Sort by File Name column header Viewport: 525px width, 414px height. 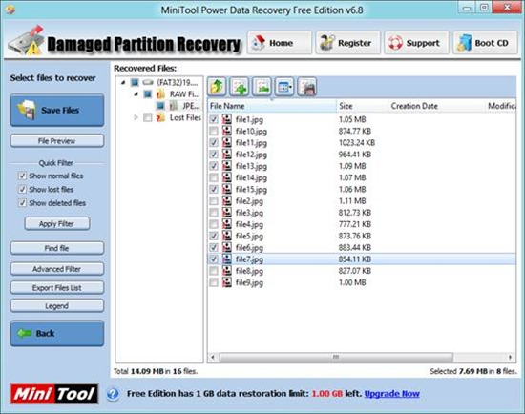(272, 106)
